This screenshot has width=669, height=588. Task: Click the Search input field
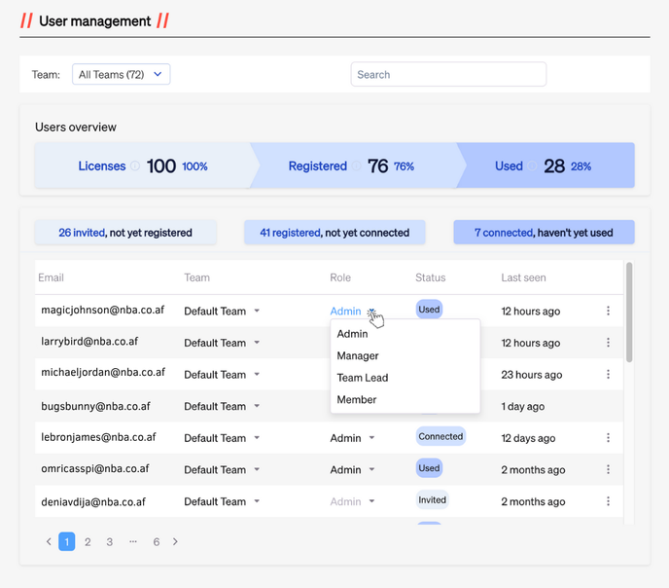[x=448, y=75]
